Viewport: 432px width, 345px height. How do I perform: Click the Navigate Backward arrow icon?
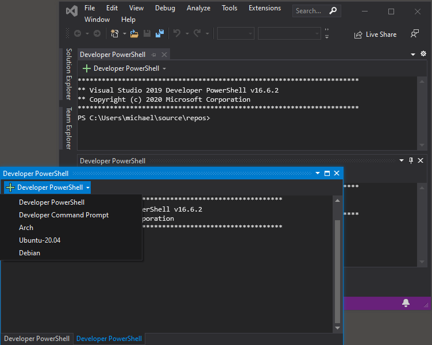[x=78, y=34]
